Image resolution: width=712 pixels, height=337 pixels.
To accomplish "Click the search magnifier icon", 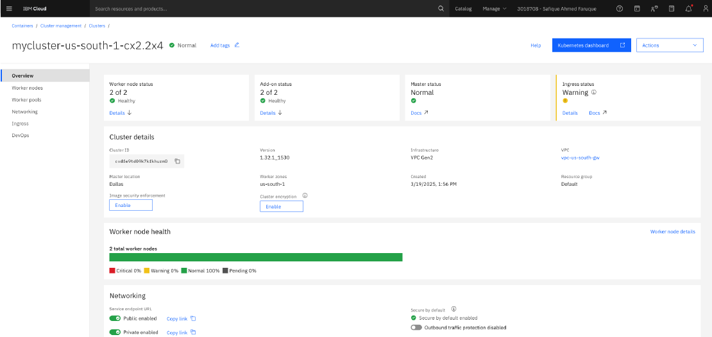I will point(441,8).
